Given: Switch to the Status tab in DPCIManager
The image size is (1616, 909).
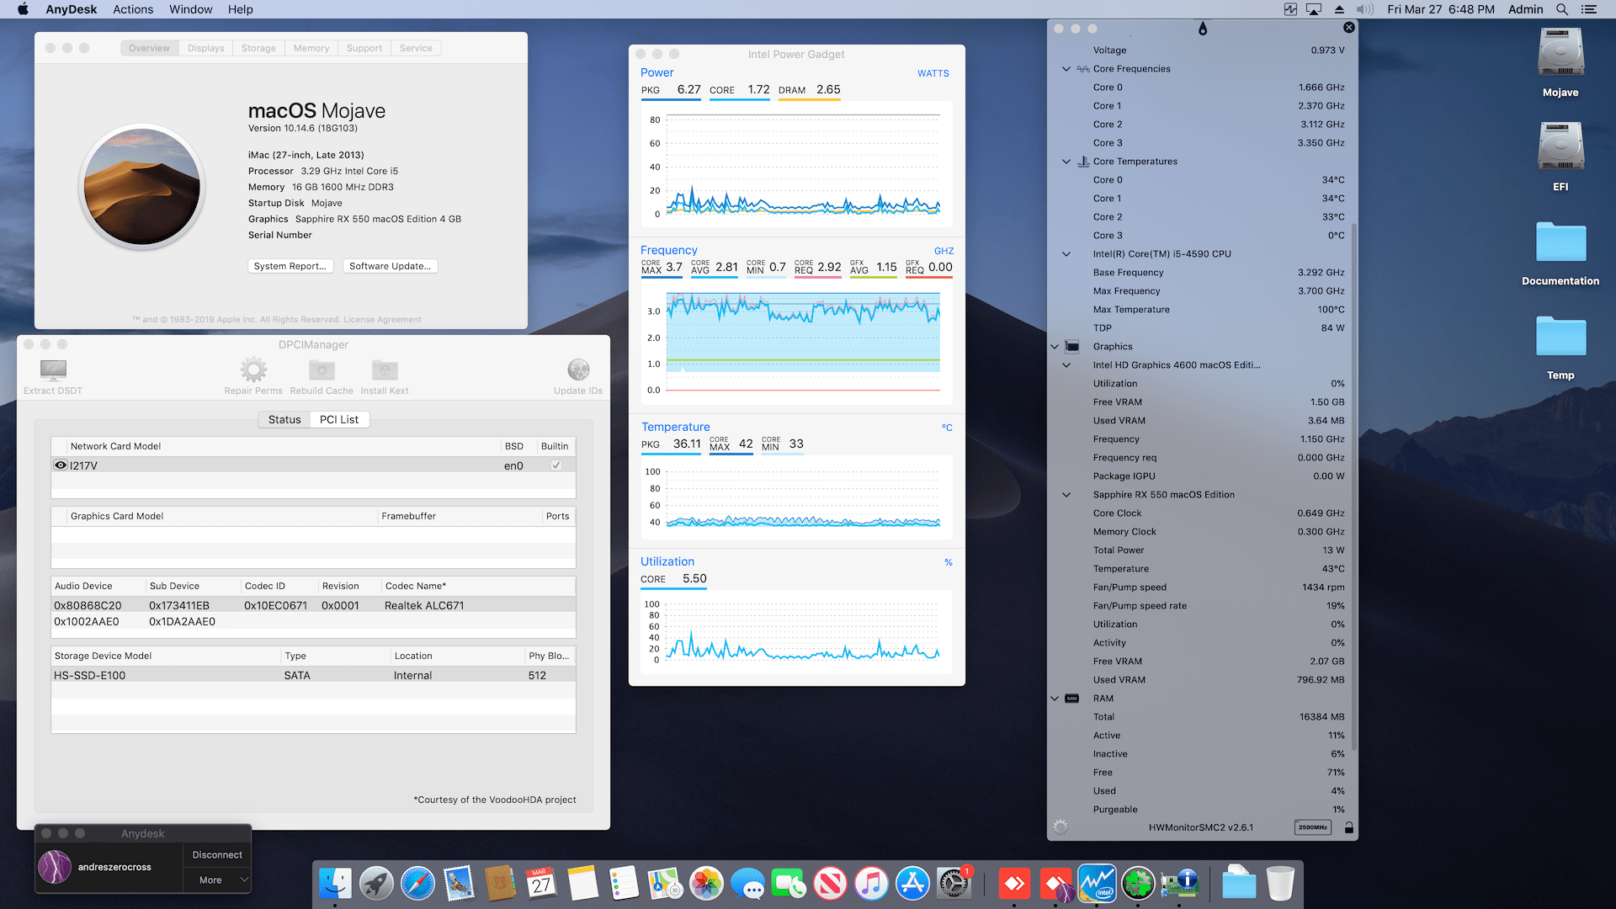Looking at the screenshot, I should 284,418.
